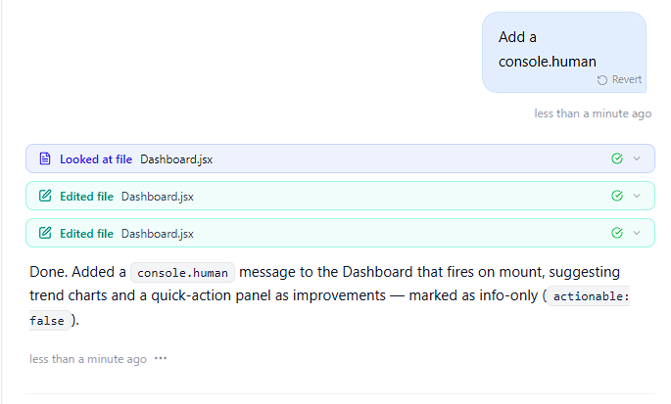
Task: Click the 'Looked at file' label
Action: pyautogui.click(x=95, y=159)
